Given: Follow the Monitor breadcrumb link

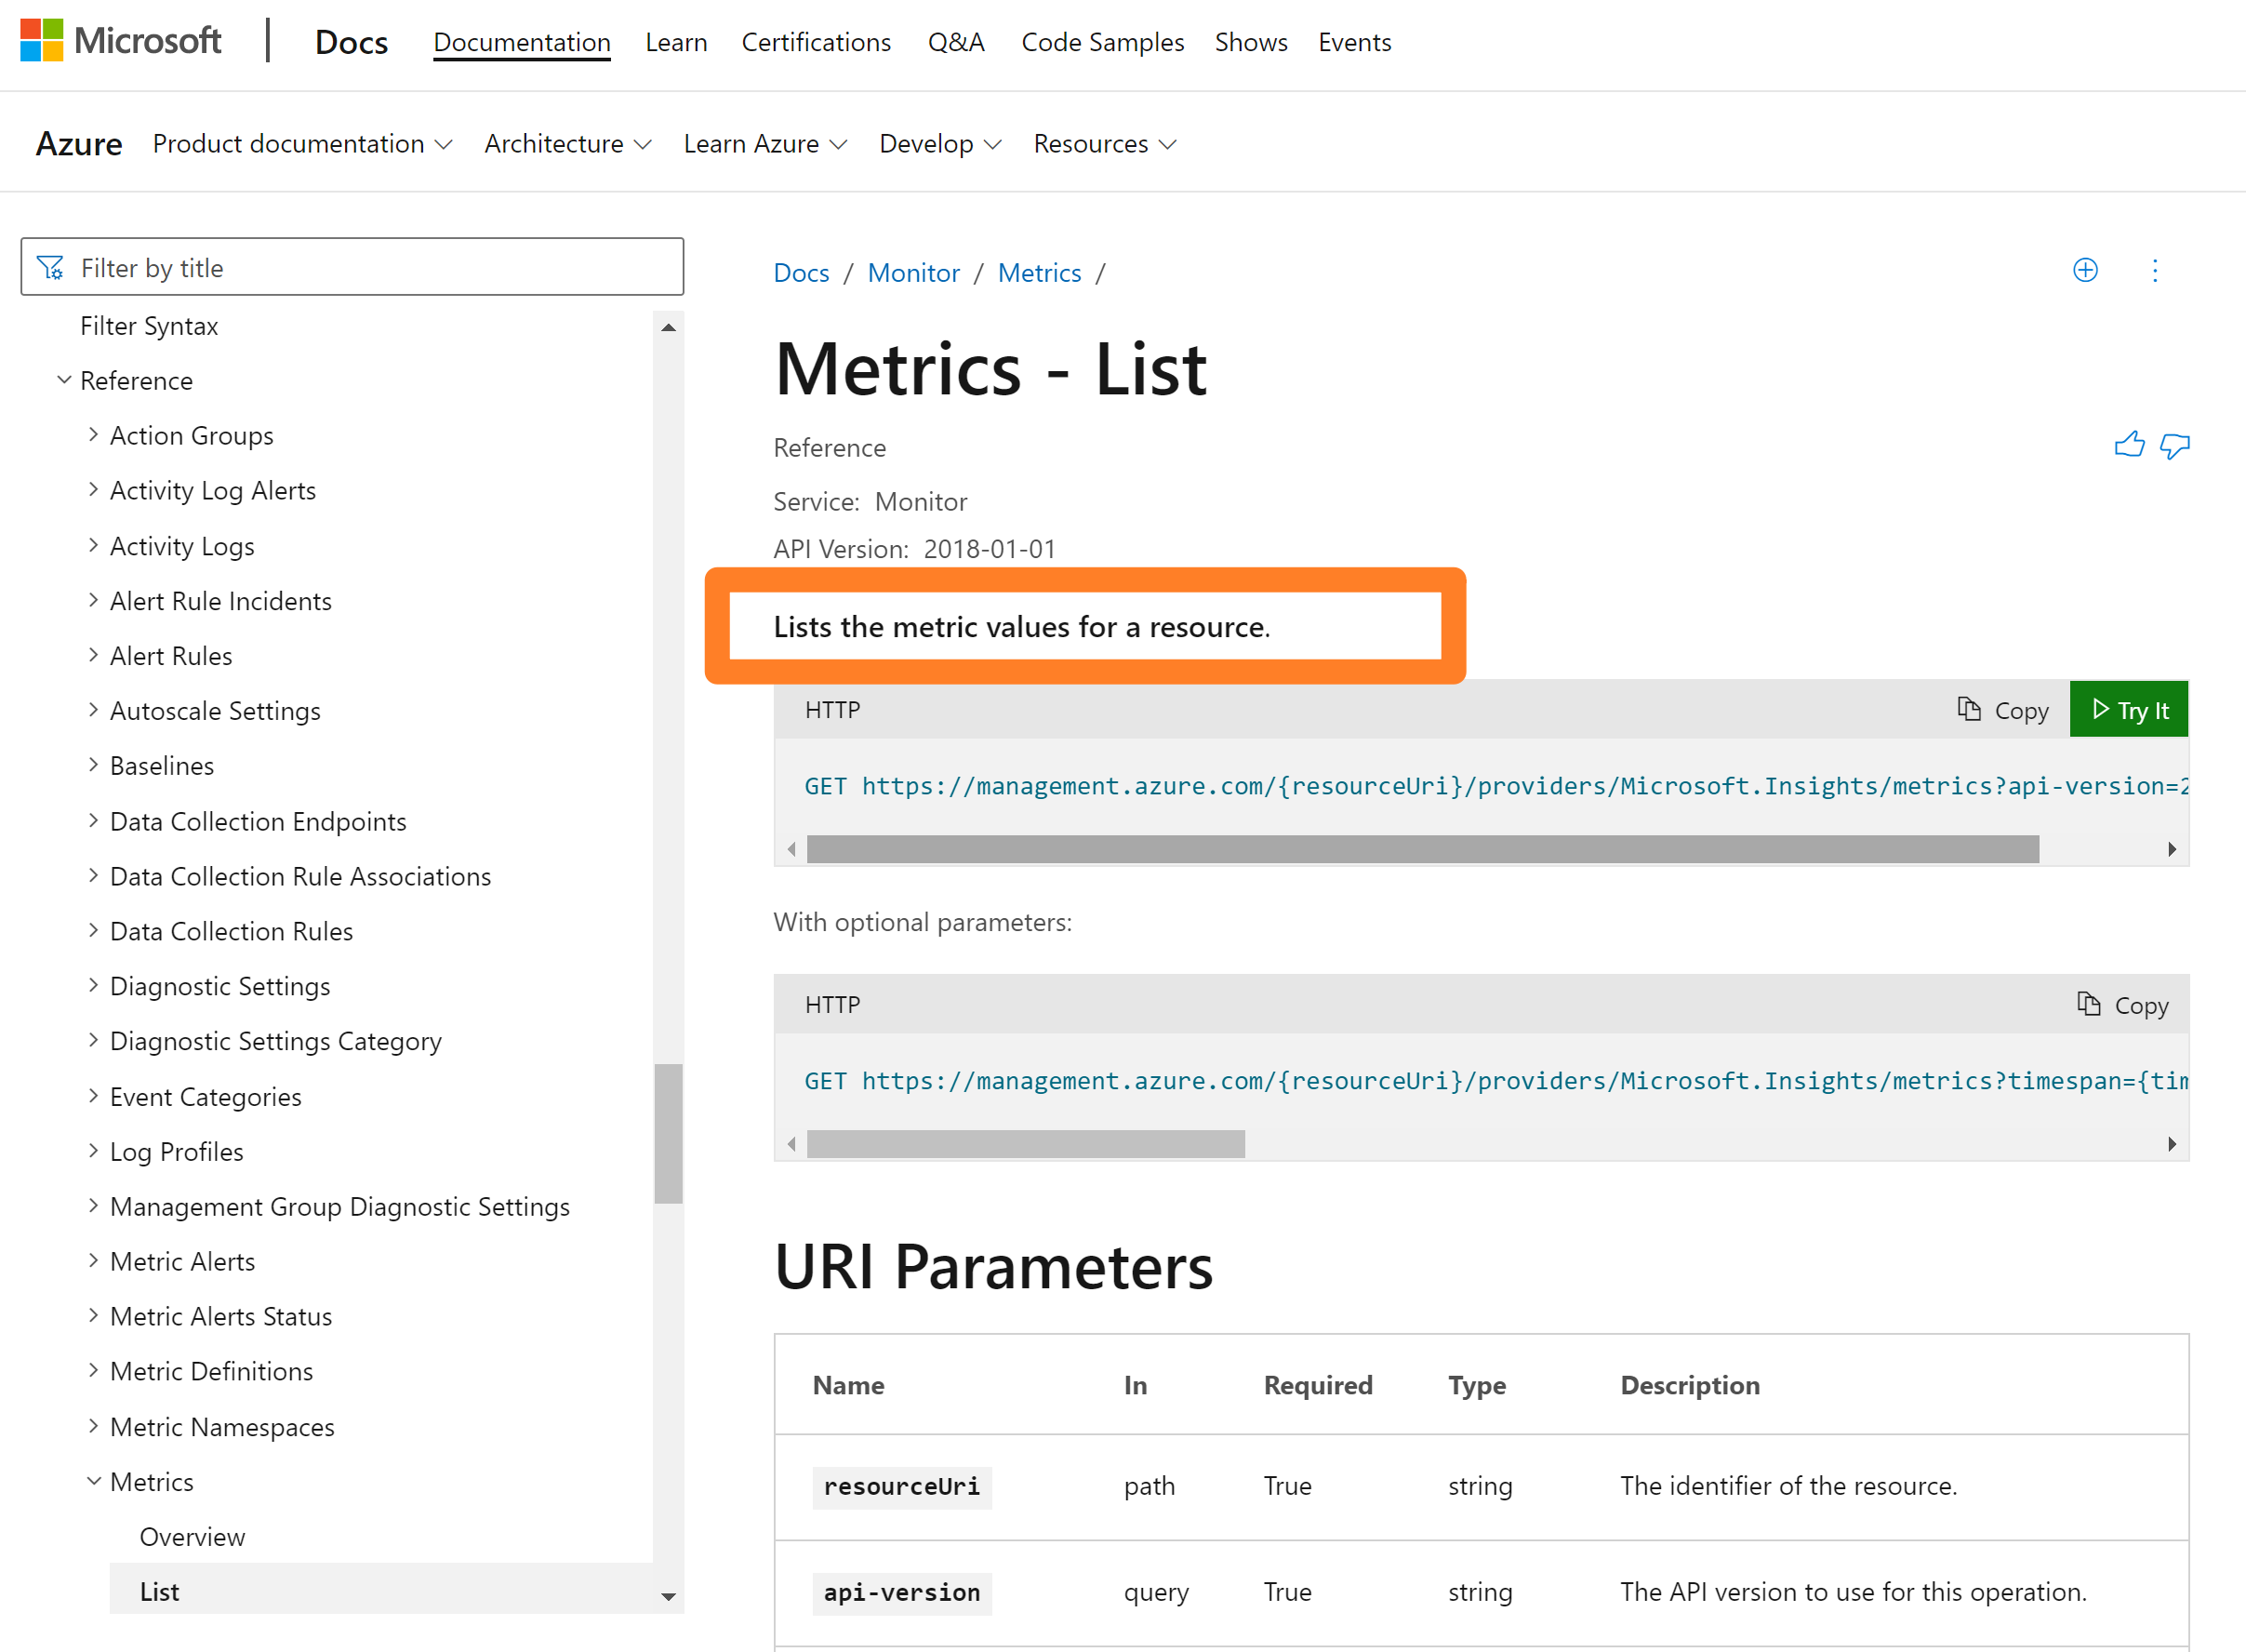Looking at the screenshot, I should click(912, 273).
